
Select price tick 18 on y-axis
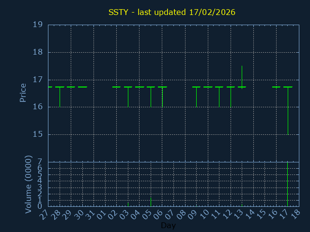(37, 52)
